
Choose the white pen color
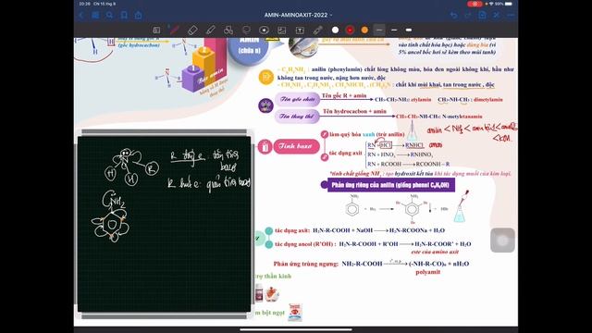335,30
